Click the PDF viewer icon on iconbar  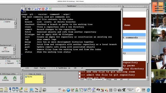60,90
